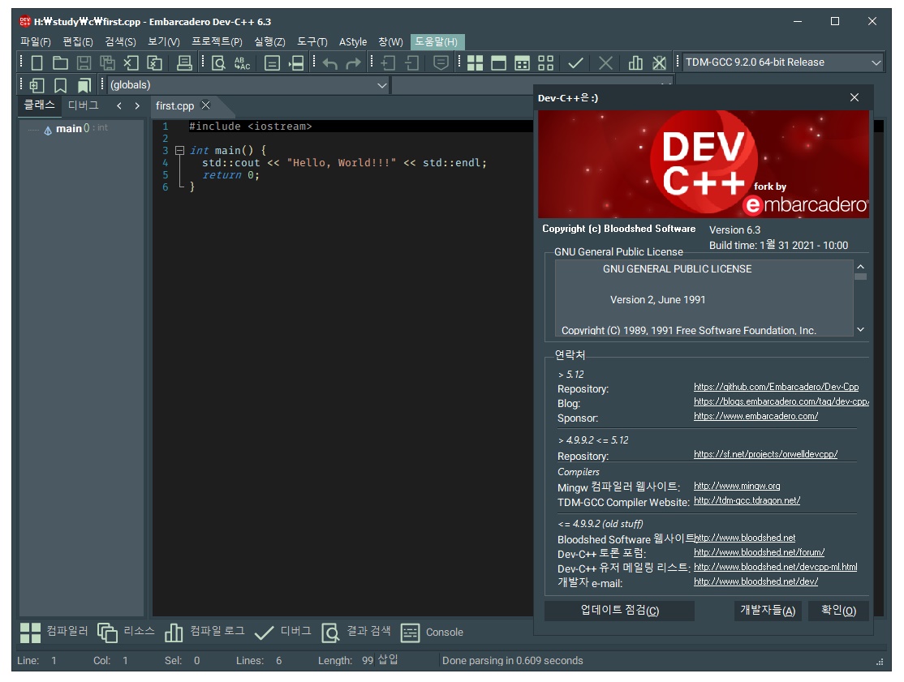Open the www.mingw.org link
This screenshot has height=682, width=904.
737,486
